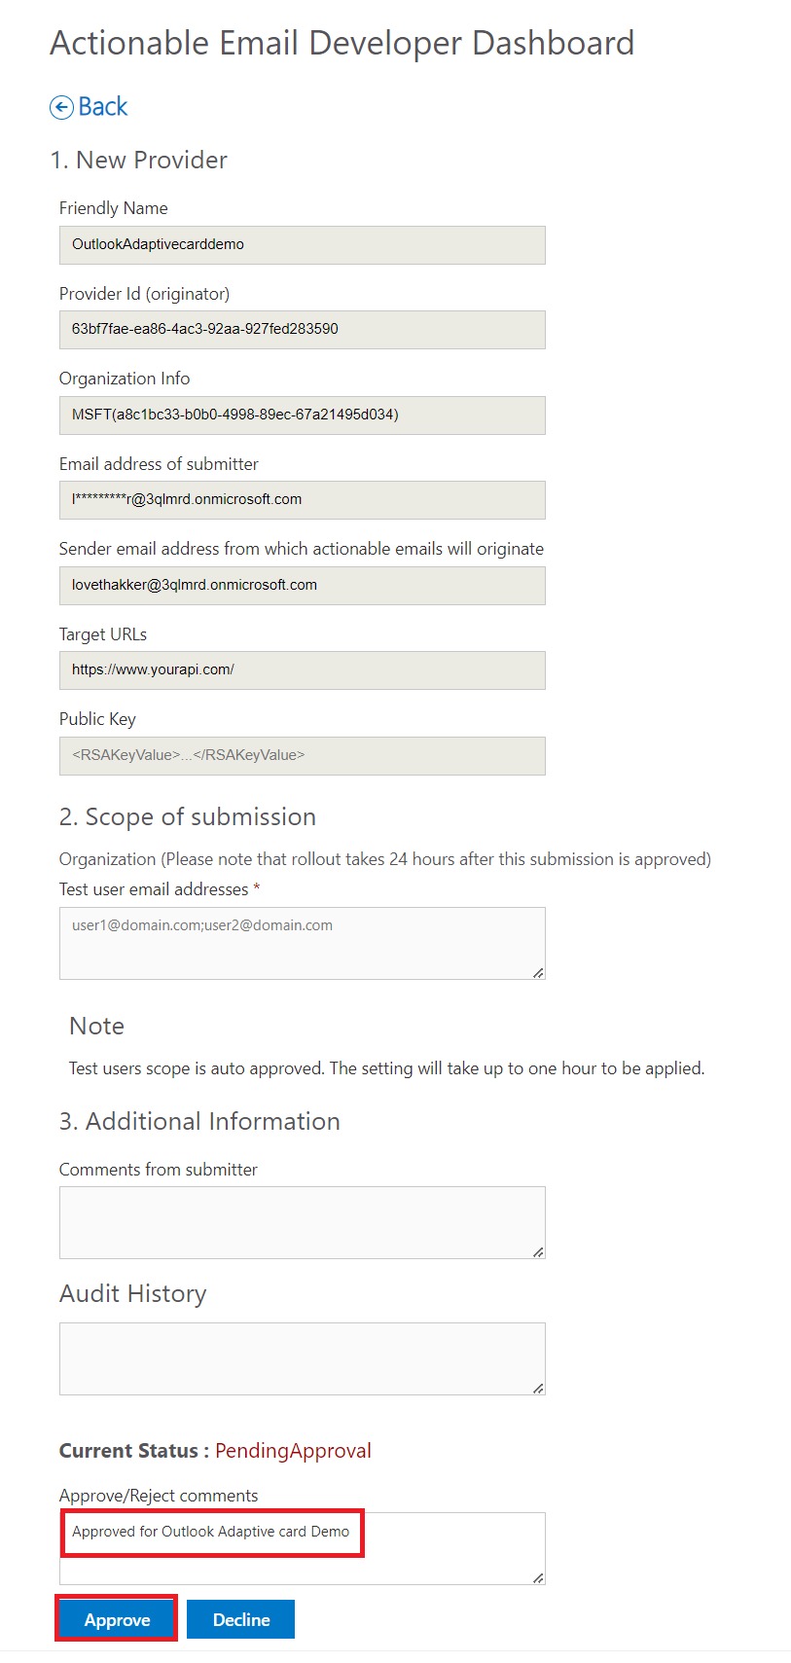The image size is (791, 1663).
Task: Click the Sender email address field
Action: 302,586
